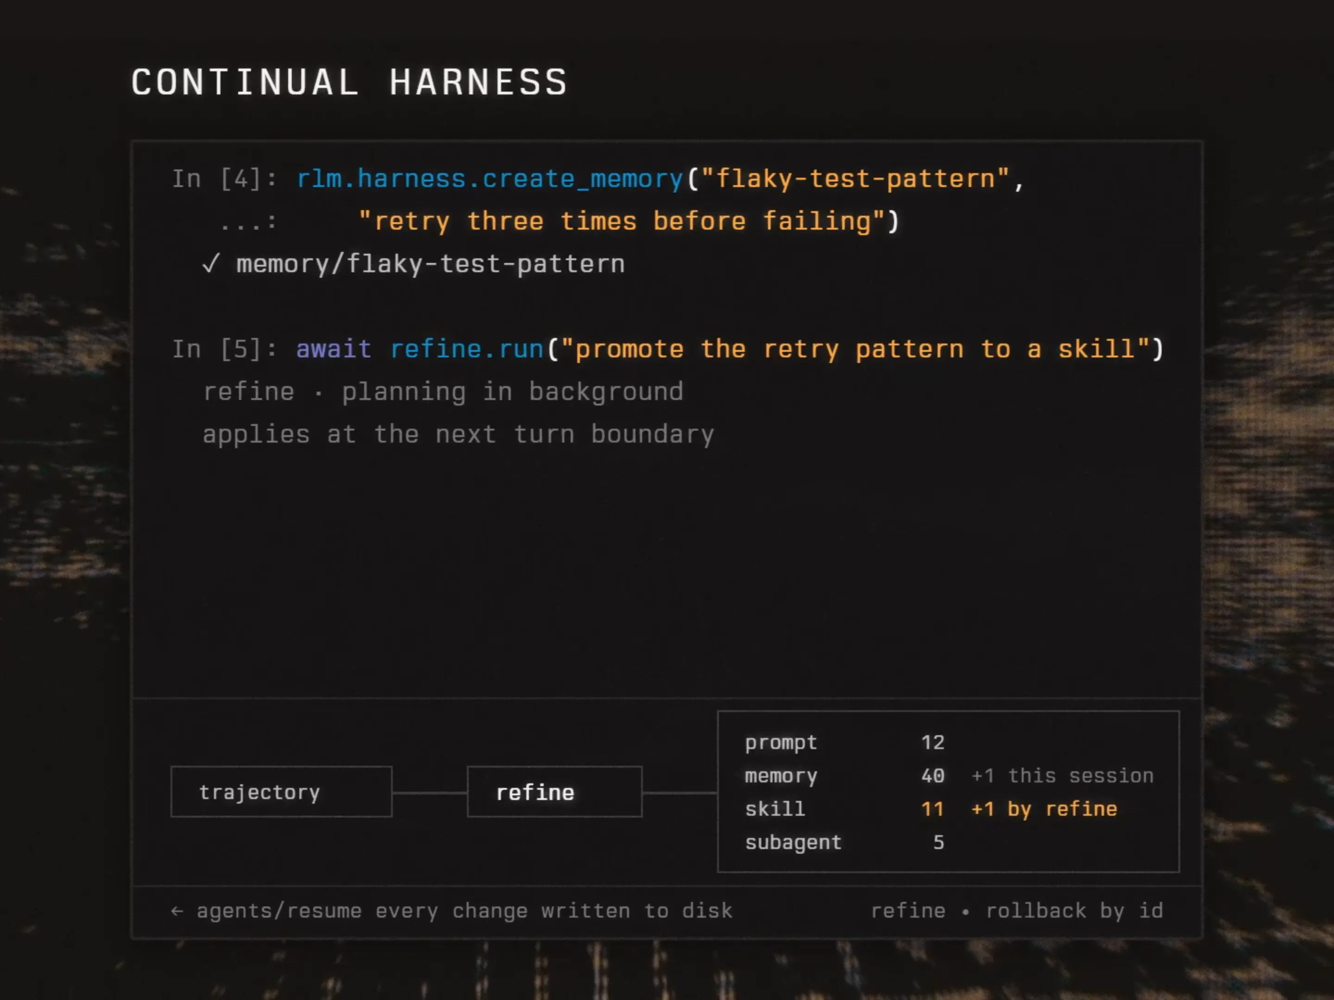Click the skill row label

pos(775,809)
